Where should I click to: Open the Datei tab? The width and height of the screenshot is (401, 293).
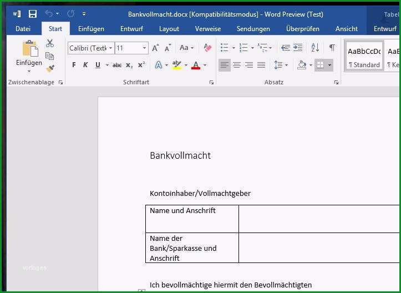point(23,29)
